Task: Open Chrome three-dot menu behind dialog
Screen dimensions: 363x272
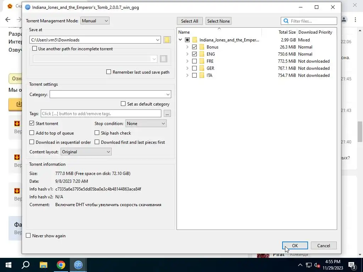Action: (x=355, y=19)
